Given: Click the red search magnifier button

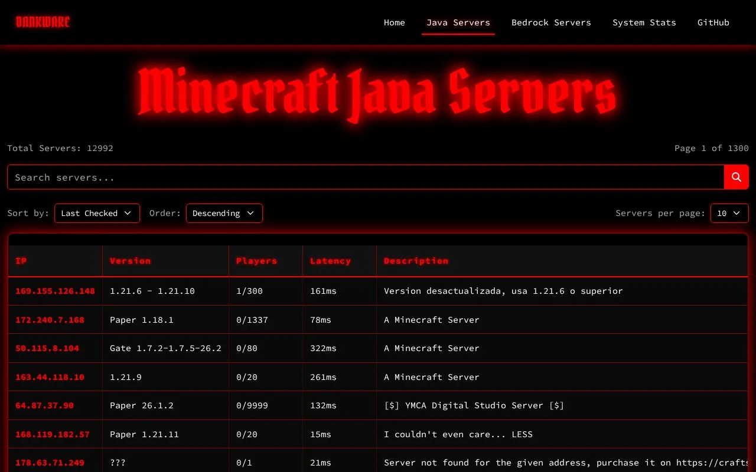Looking at the screenshot, I should [x=737, y=177].
